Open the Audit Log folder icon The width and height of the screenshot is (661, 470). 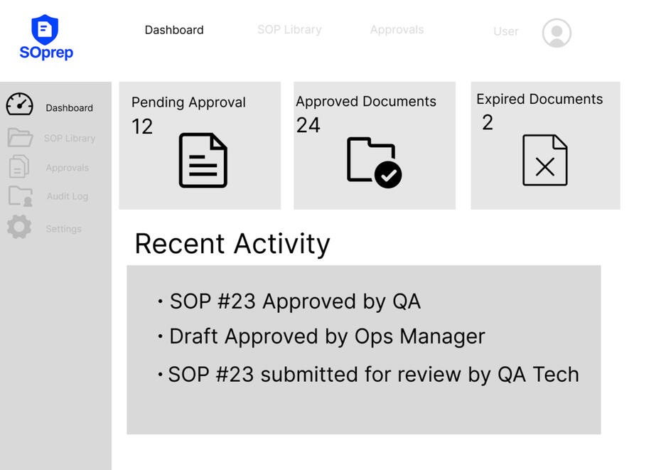(x=20, y=196)
